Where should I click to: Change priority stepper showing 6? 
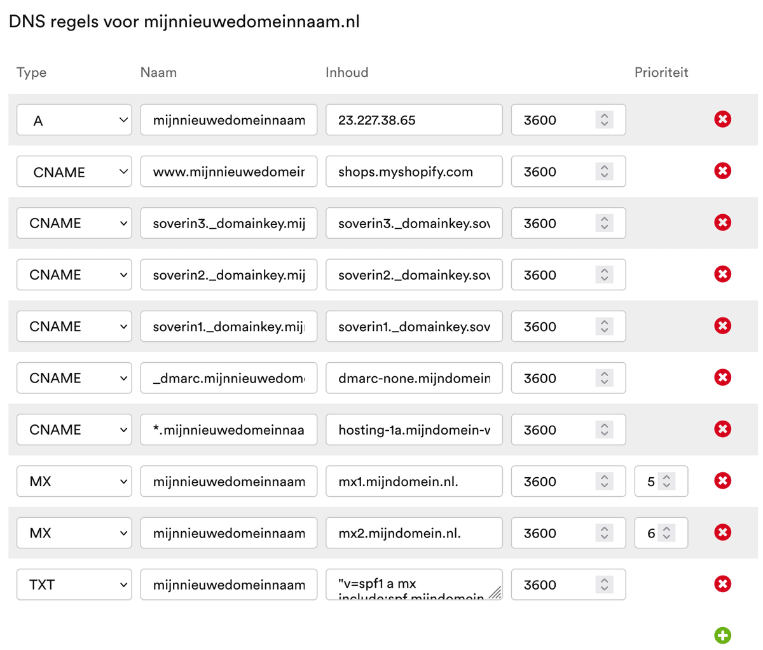666,532
